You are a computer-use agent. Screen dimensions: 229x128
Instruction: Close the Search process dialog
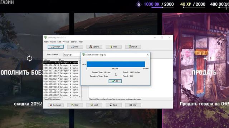click(148, 54)
